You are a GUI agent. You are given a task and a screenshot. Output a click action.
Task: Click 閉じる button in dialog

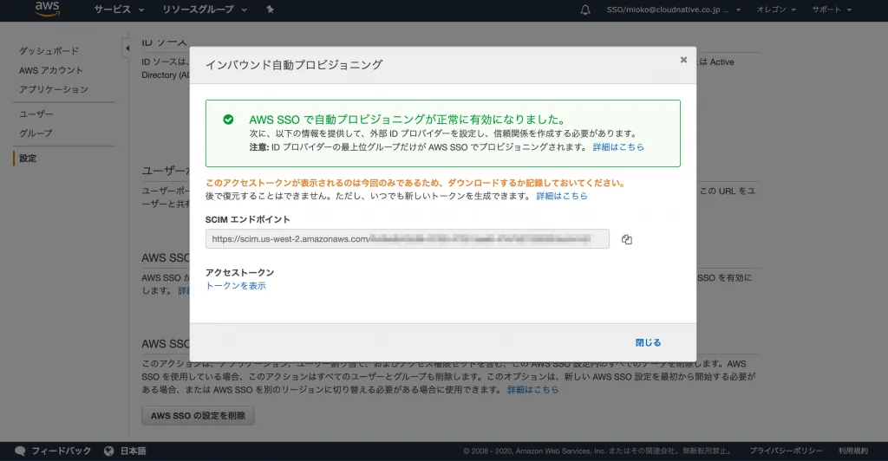648,343
